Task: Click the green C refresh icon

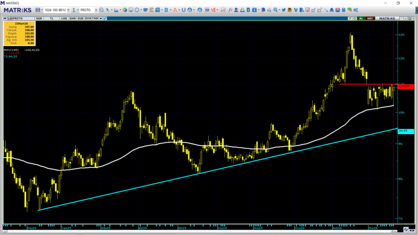Action: click(355, 18)
